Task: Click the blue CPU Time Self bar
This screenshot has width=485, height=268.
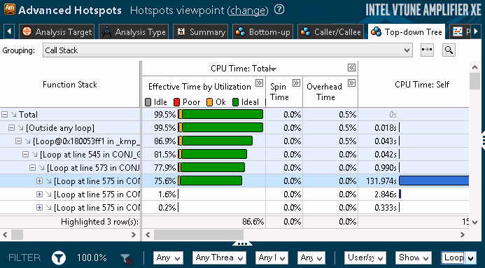Action: [434, 181]
